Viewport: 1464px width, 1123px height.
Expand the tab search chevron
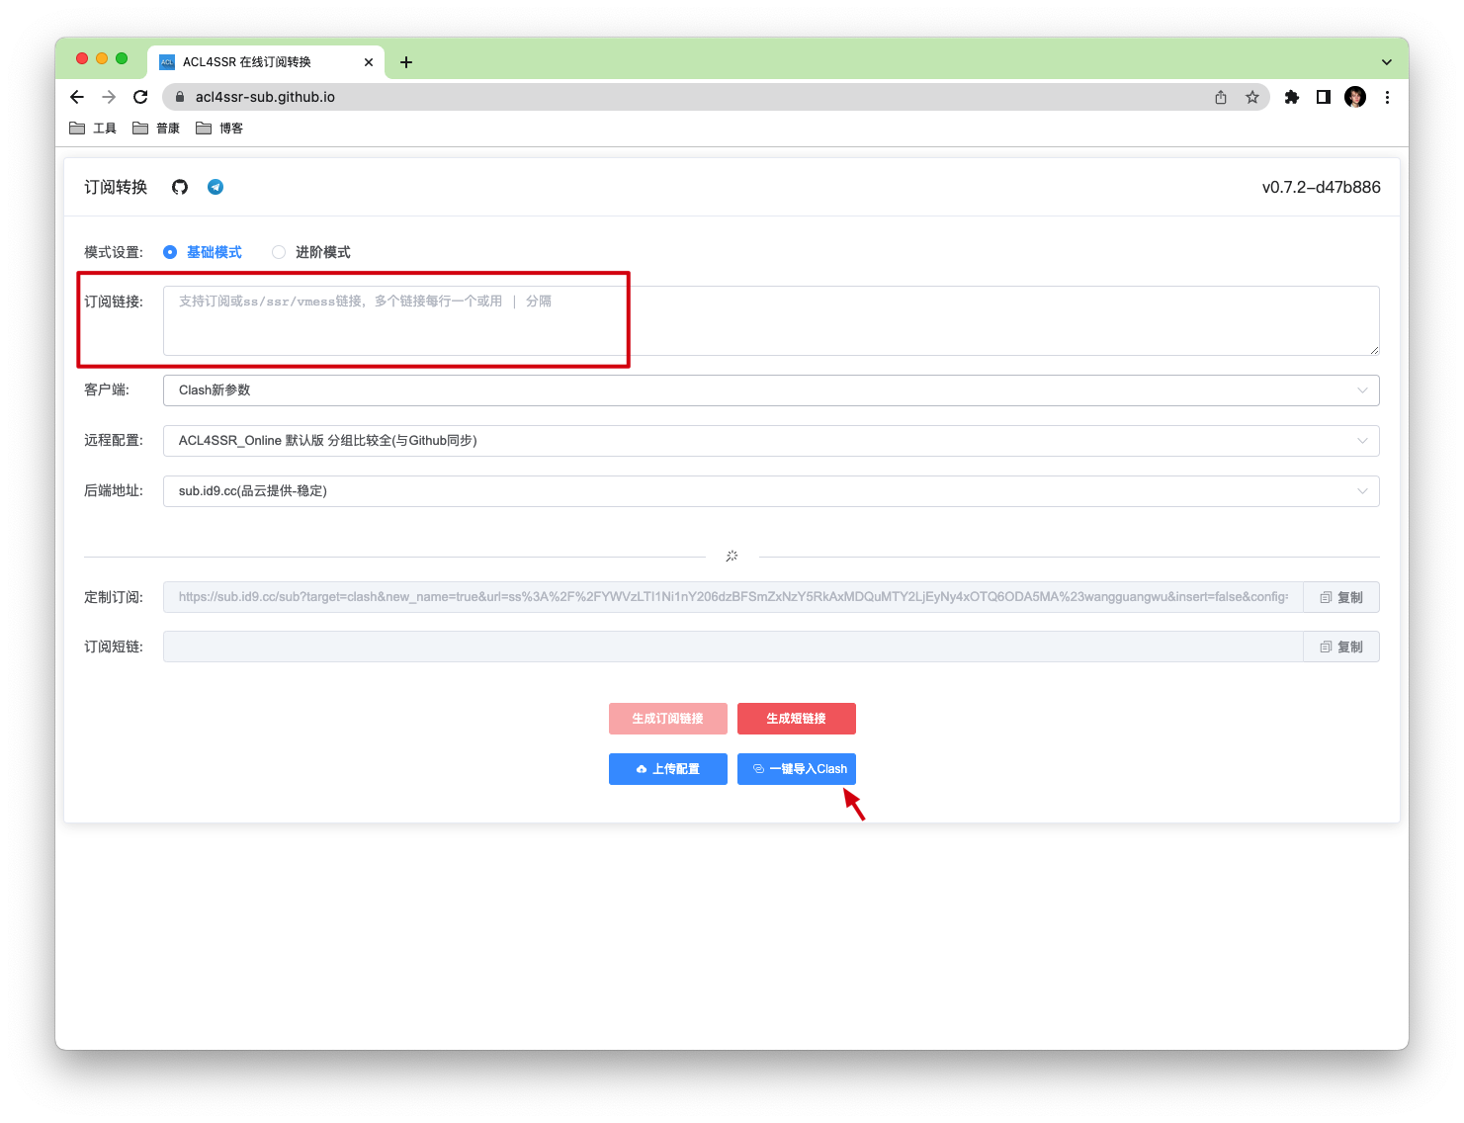[1387, 62]
